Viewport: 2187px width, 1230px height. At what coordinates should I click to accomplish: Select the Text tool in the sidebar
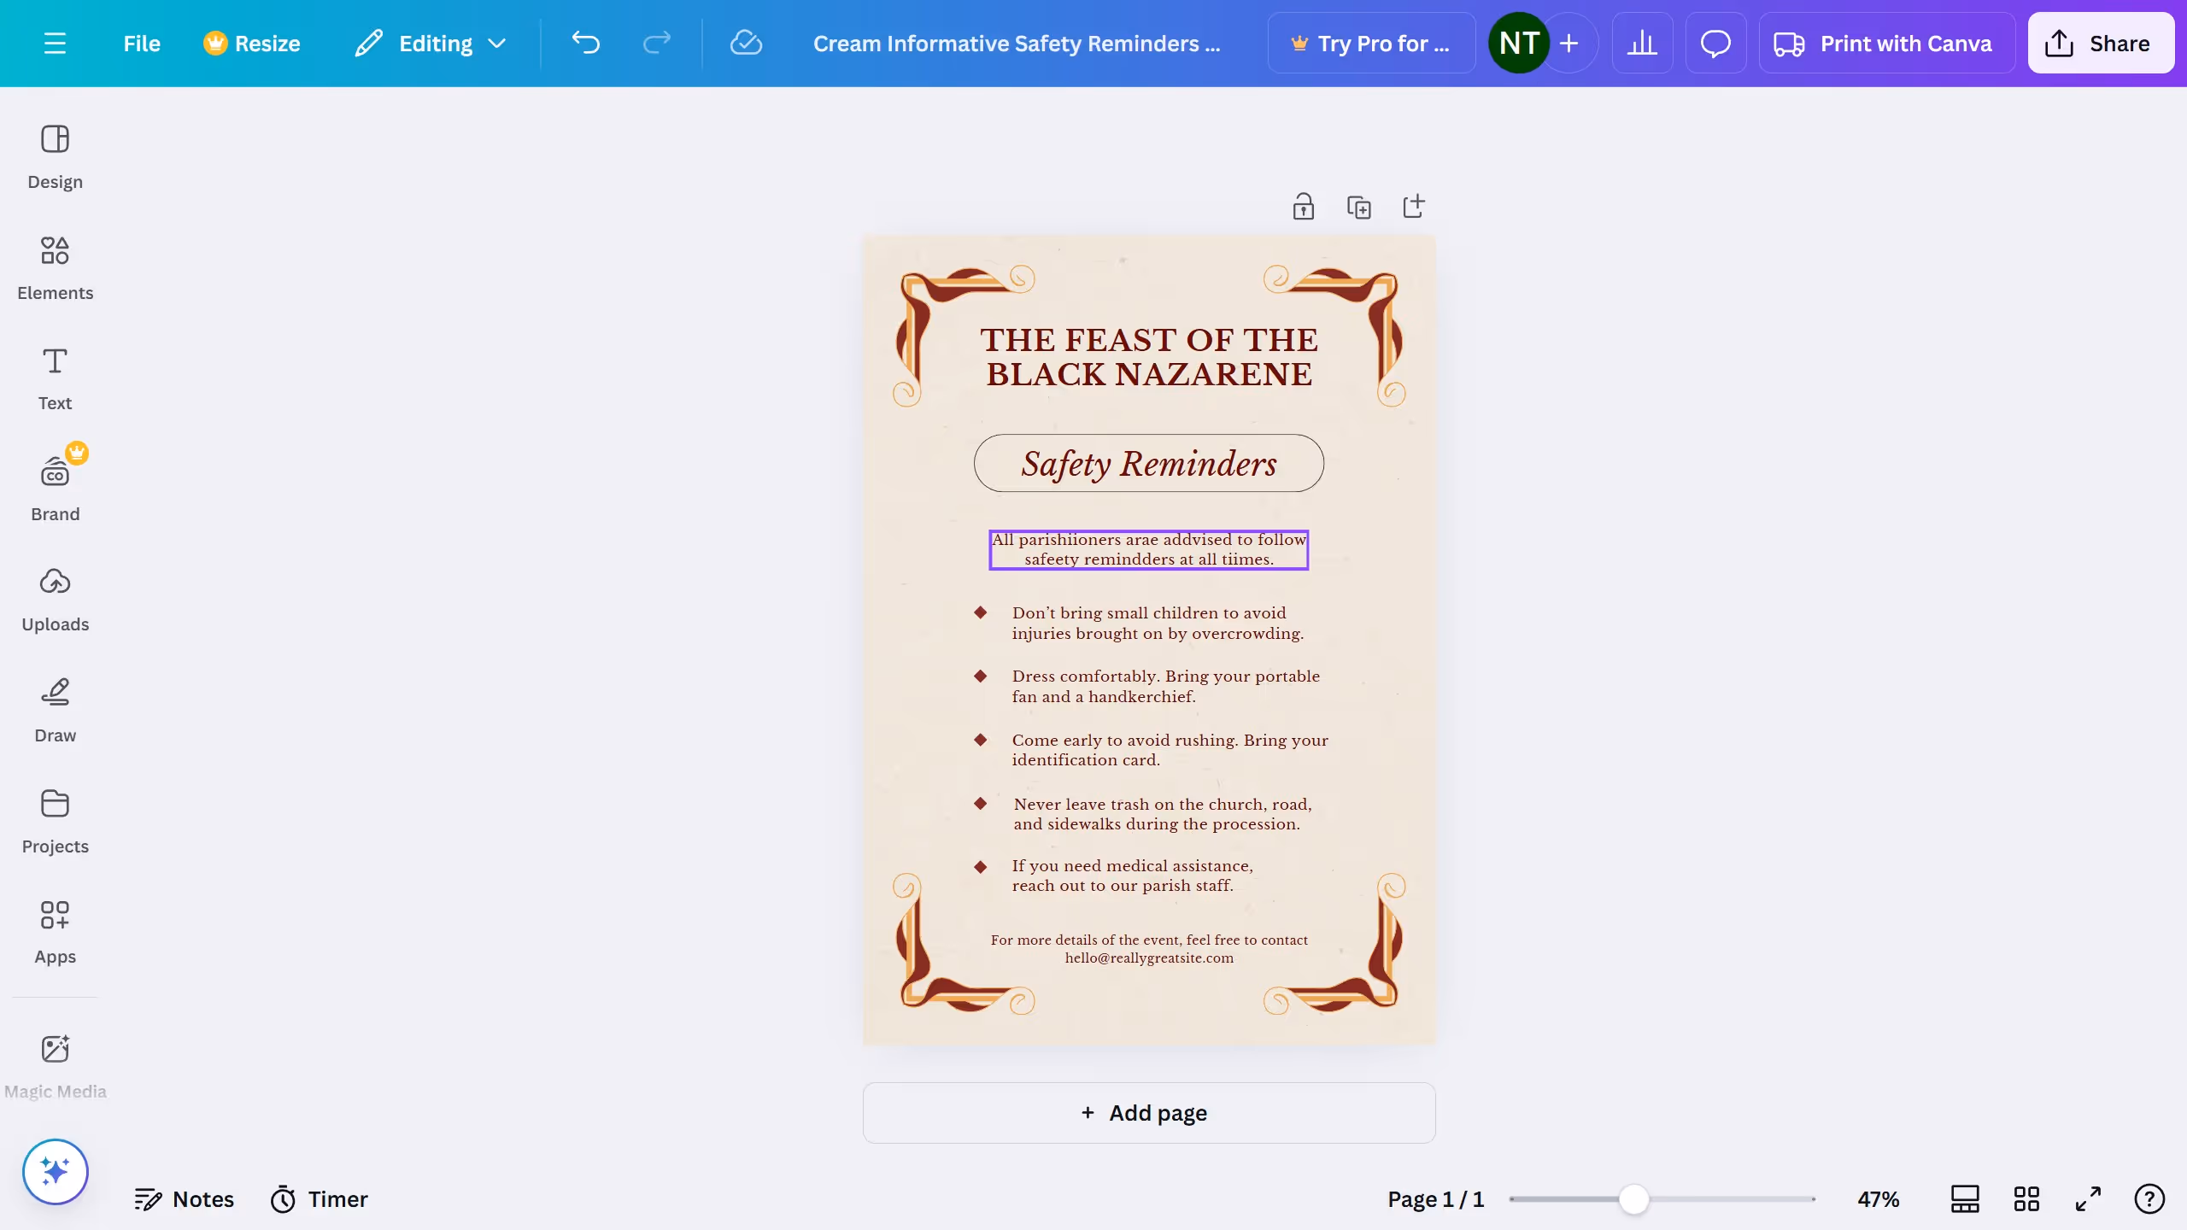[x=55, y=377]
